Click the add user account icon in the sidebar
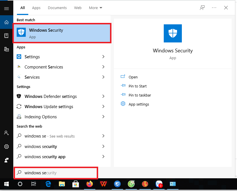Viewport: 237px width, 191px height. 6,133
